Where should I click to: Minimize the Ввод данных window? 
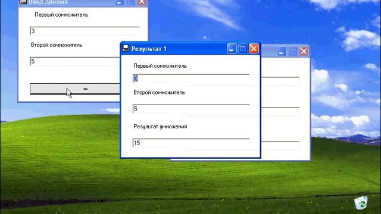(119, 2)
